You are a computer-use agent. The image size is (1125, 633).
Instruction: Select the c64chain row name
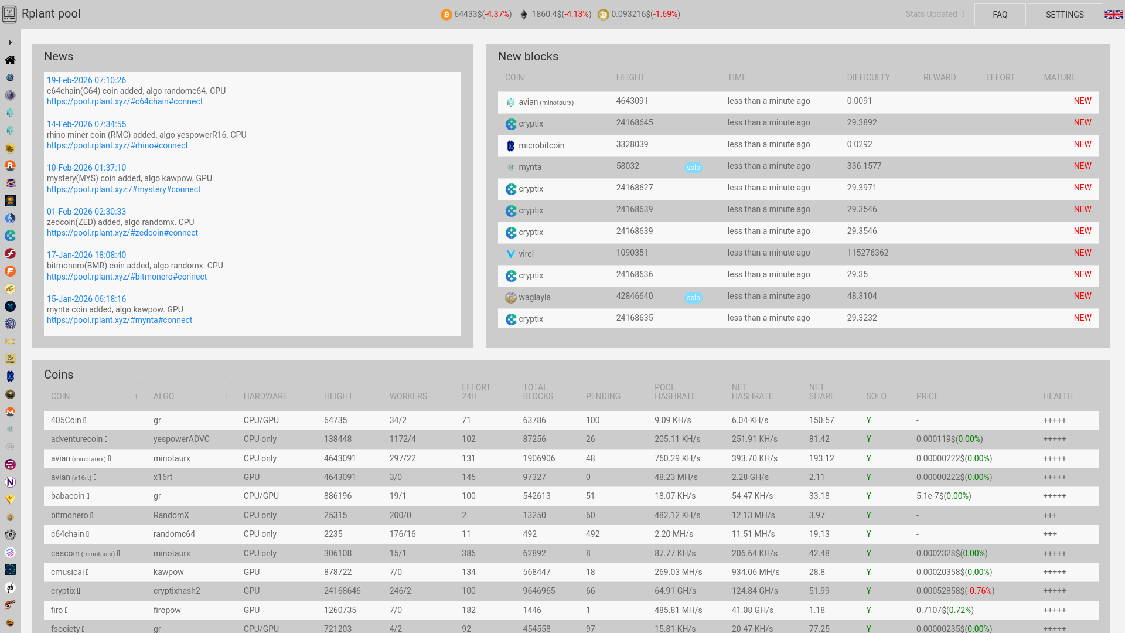tap(68, 534)
